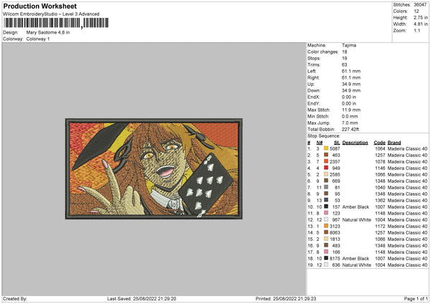The width and height of the screenshot is (431, 304).
Task: Click the 'Left:' value 61.1 mm
Action: pyautogui.click(x=351, y=71)
